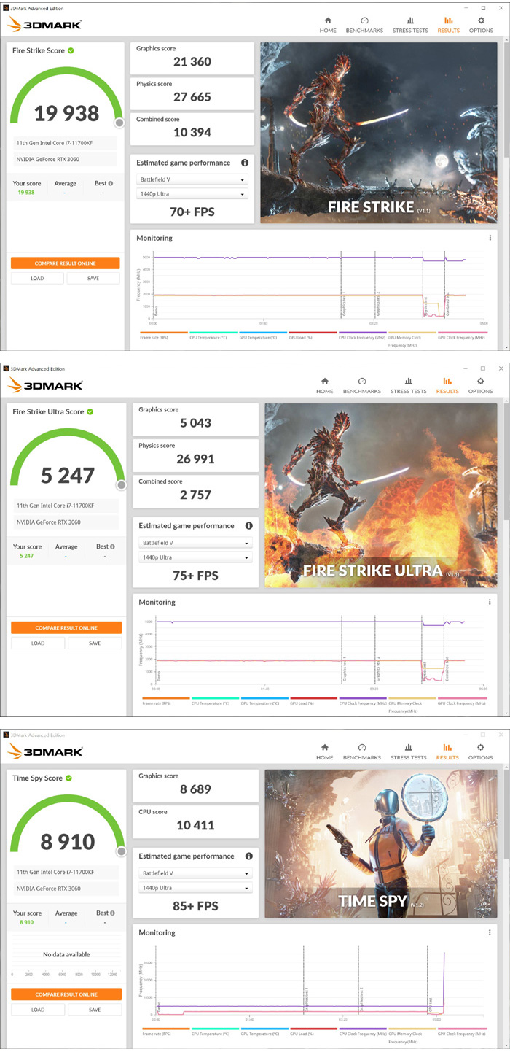Open OPTIONS gear in the Time Spy window
510x1052 pixels.
(x=480, y=751)
